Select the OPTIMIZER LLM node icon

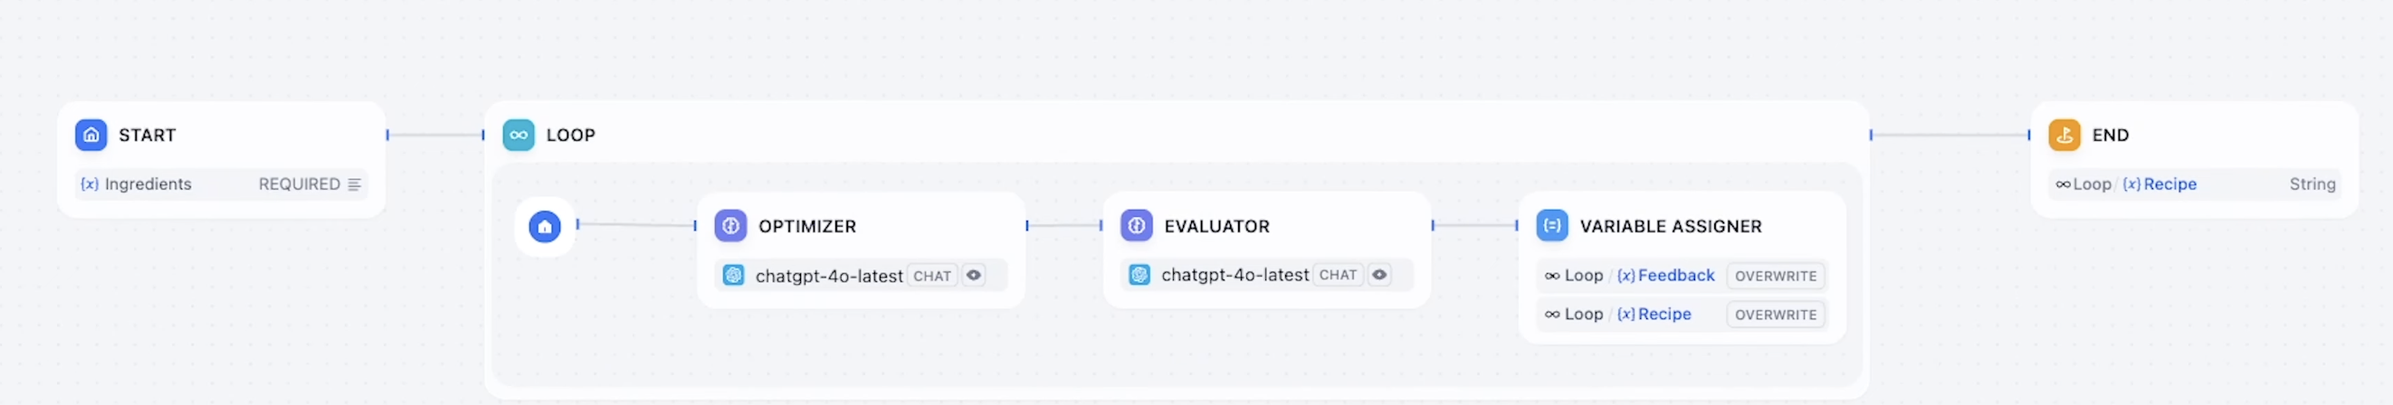730,226
